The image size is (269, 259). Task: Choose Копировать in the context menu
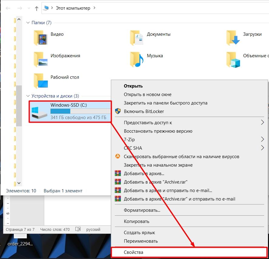coord(190,221)
